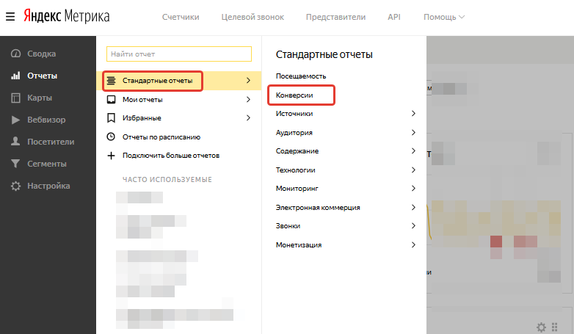Expand Монетизация chevron

(x=414, y=244)
